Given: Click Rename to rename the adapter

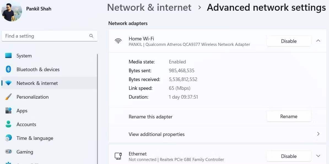Looking at the screenshot, I should point(288,116).
